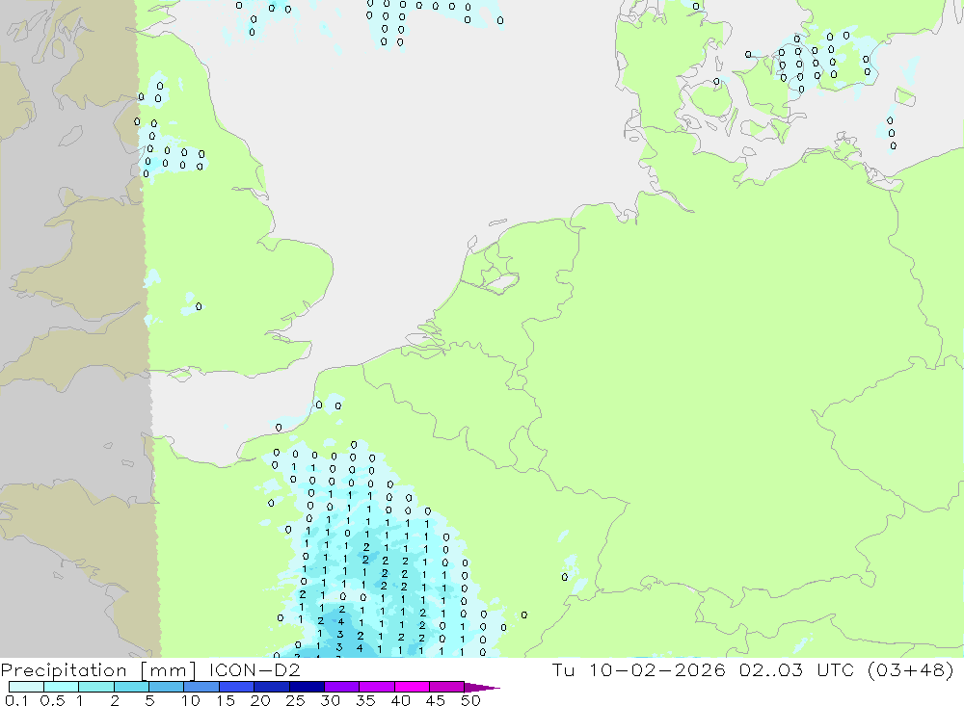Pick the 35–40 mm purple legend swatch

377,687
